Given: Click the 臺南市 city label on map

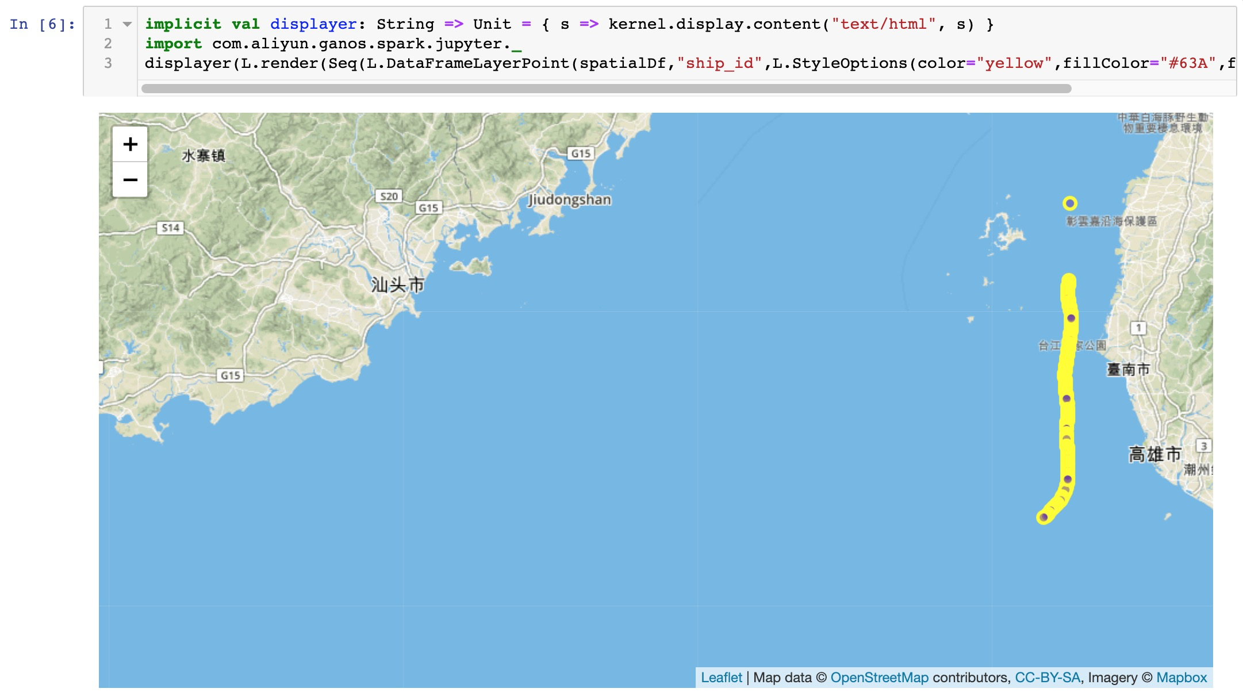Looking at the screenshot, I should 1128,369.
